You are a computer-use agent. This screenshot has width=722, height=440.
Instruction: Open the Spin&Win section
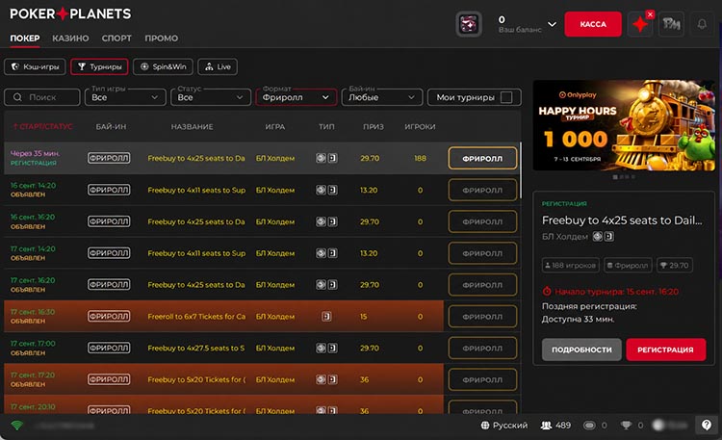point(163,66)
